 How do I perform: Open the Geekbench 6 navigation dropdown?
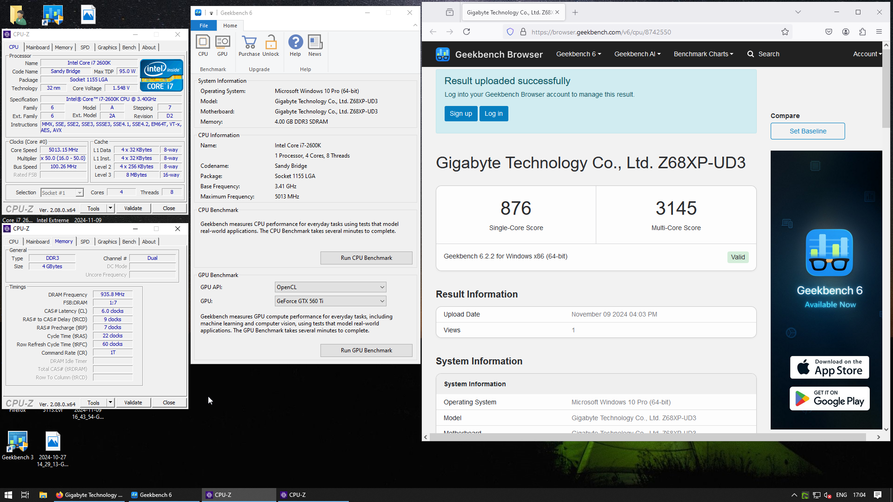click(579, 54)
